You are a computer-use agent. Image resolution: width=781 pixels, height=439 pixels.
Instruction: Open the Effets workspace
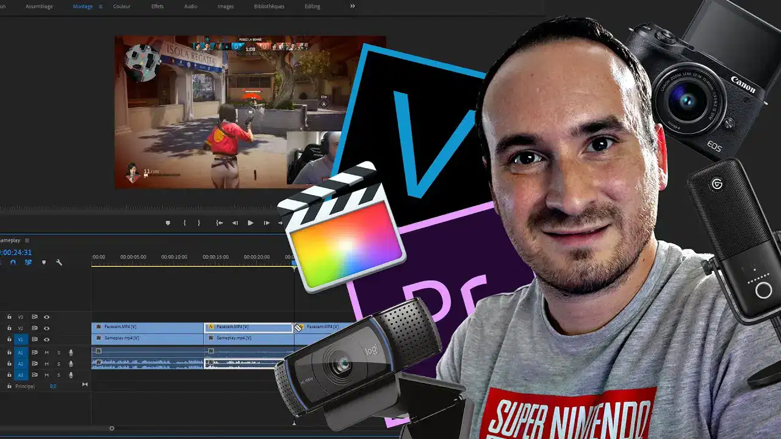157,7
